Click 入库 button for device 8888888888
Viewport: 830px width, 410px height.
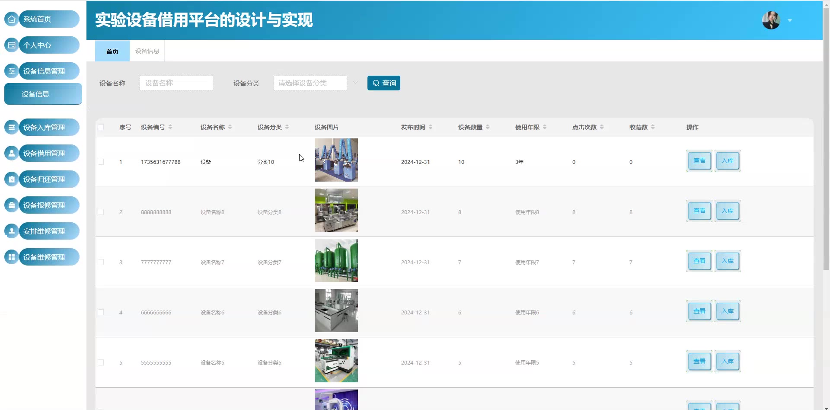[x=727, y=211]
